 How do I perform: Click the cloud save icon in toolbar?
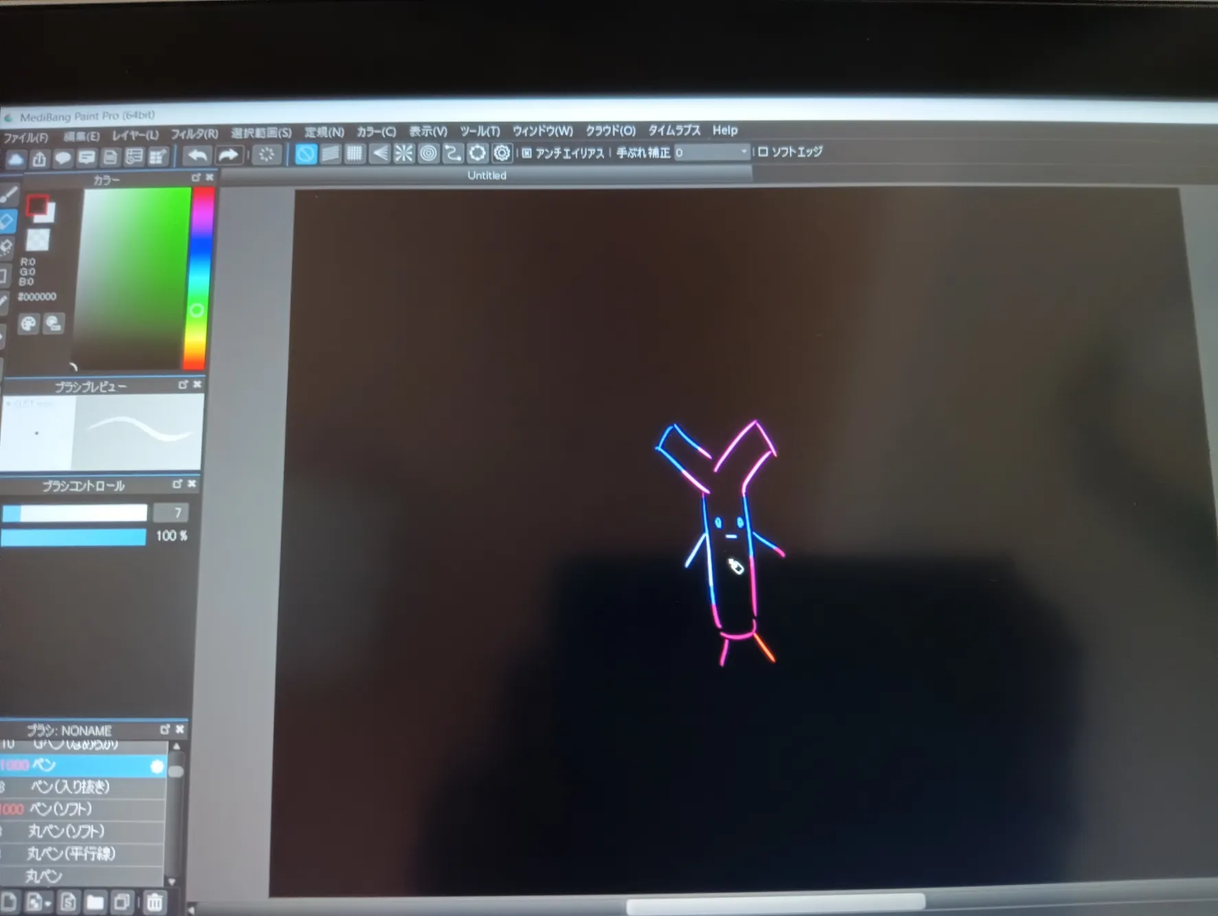(x=16, y=159)
